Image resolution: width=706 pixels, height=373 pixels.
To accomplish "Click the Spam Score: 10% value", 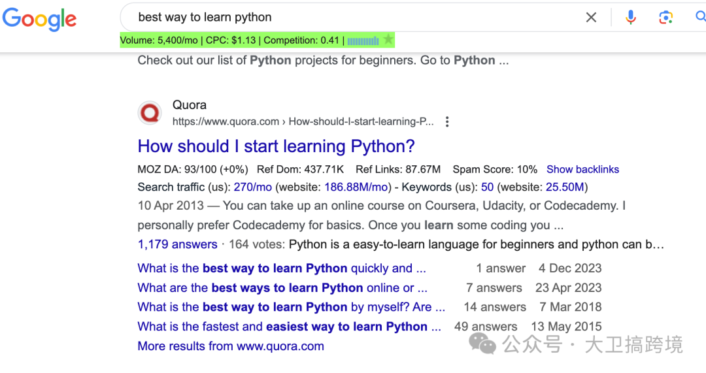I will 495,169.
